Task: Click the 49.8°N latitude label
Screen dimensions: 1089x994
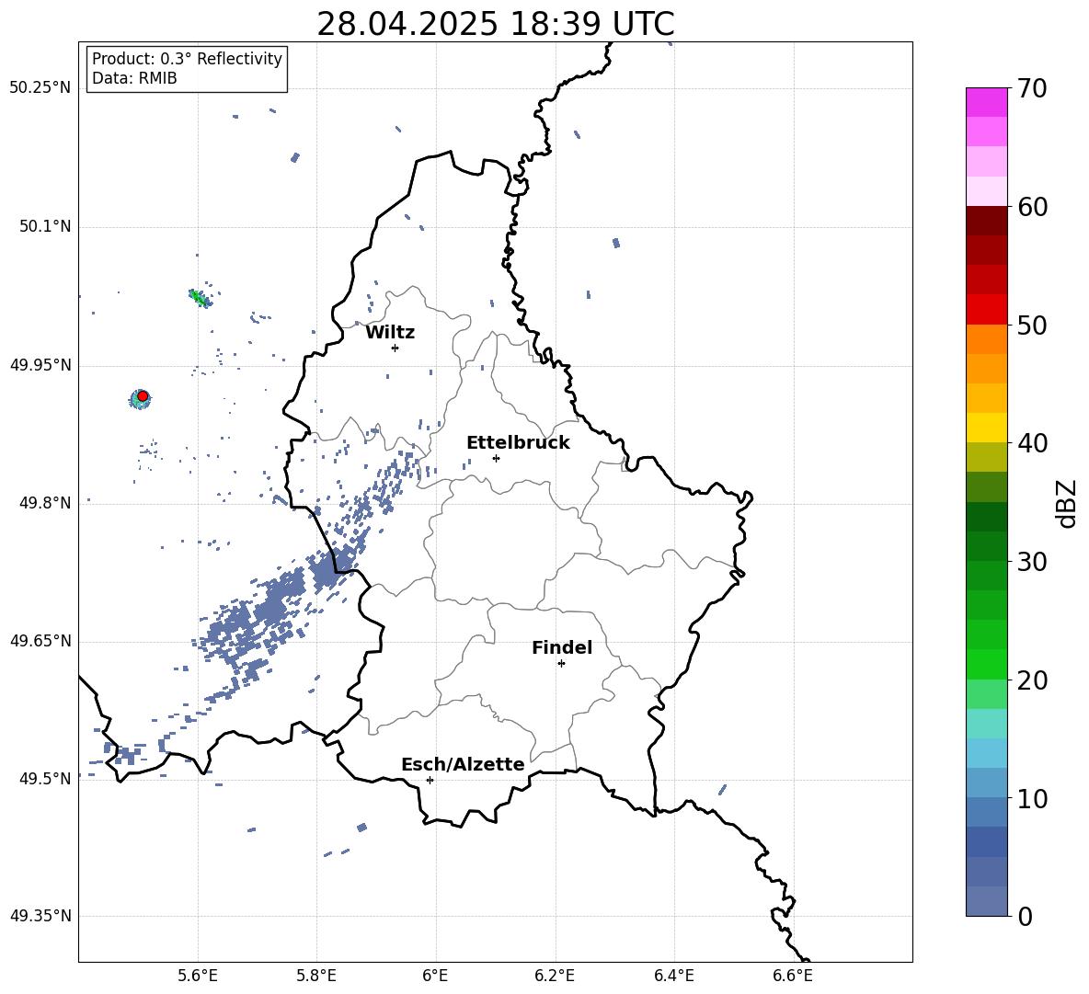Action: point(45,503)
